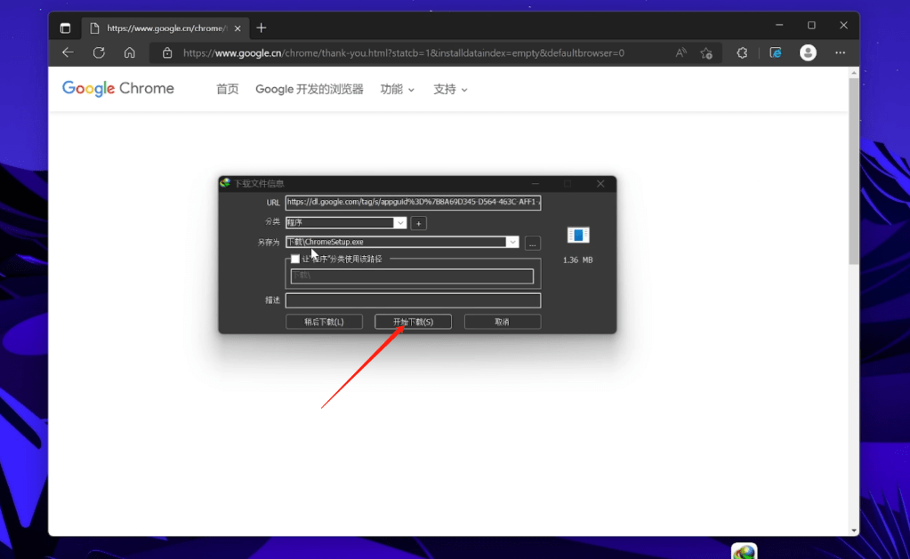Click the Google Chrome logo
The width and height of the screenshot is (910, 559).
click(117, 88)
